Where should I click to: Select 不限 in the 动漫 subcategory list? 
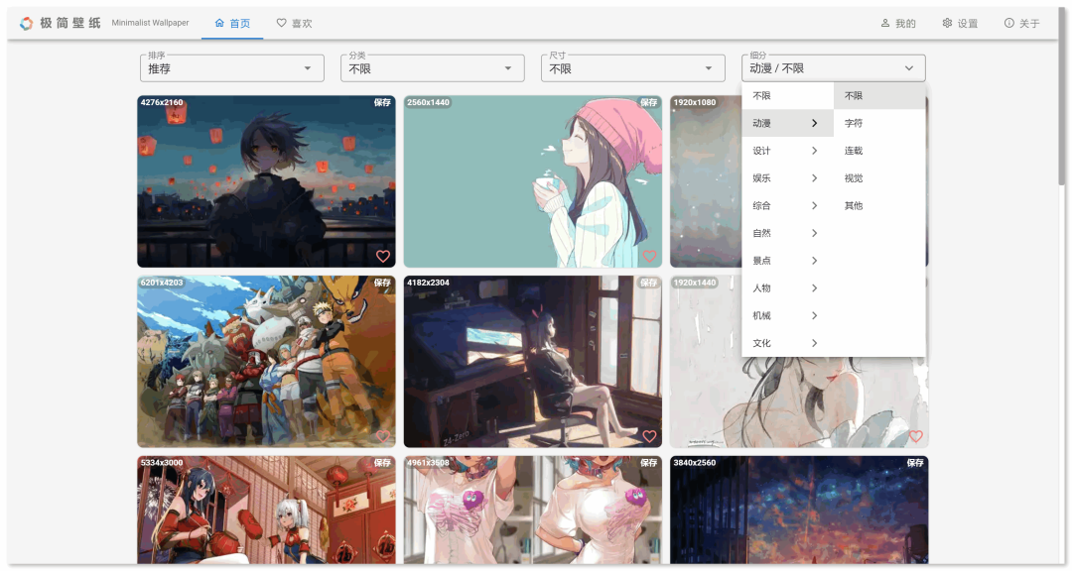click(879, 95)
